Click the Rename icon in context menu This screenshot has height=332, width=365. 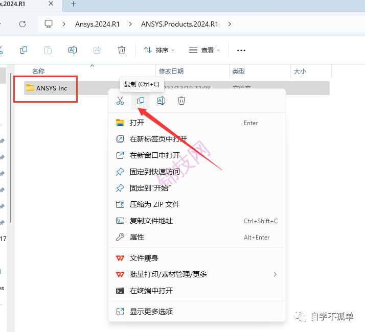(161, 101)
